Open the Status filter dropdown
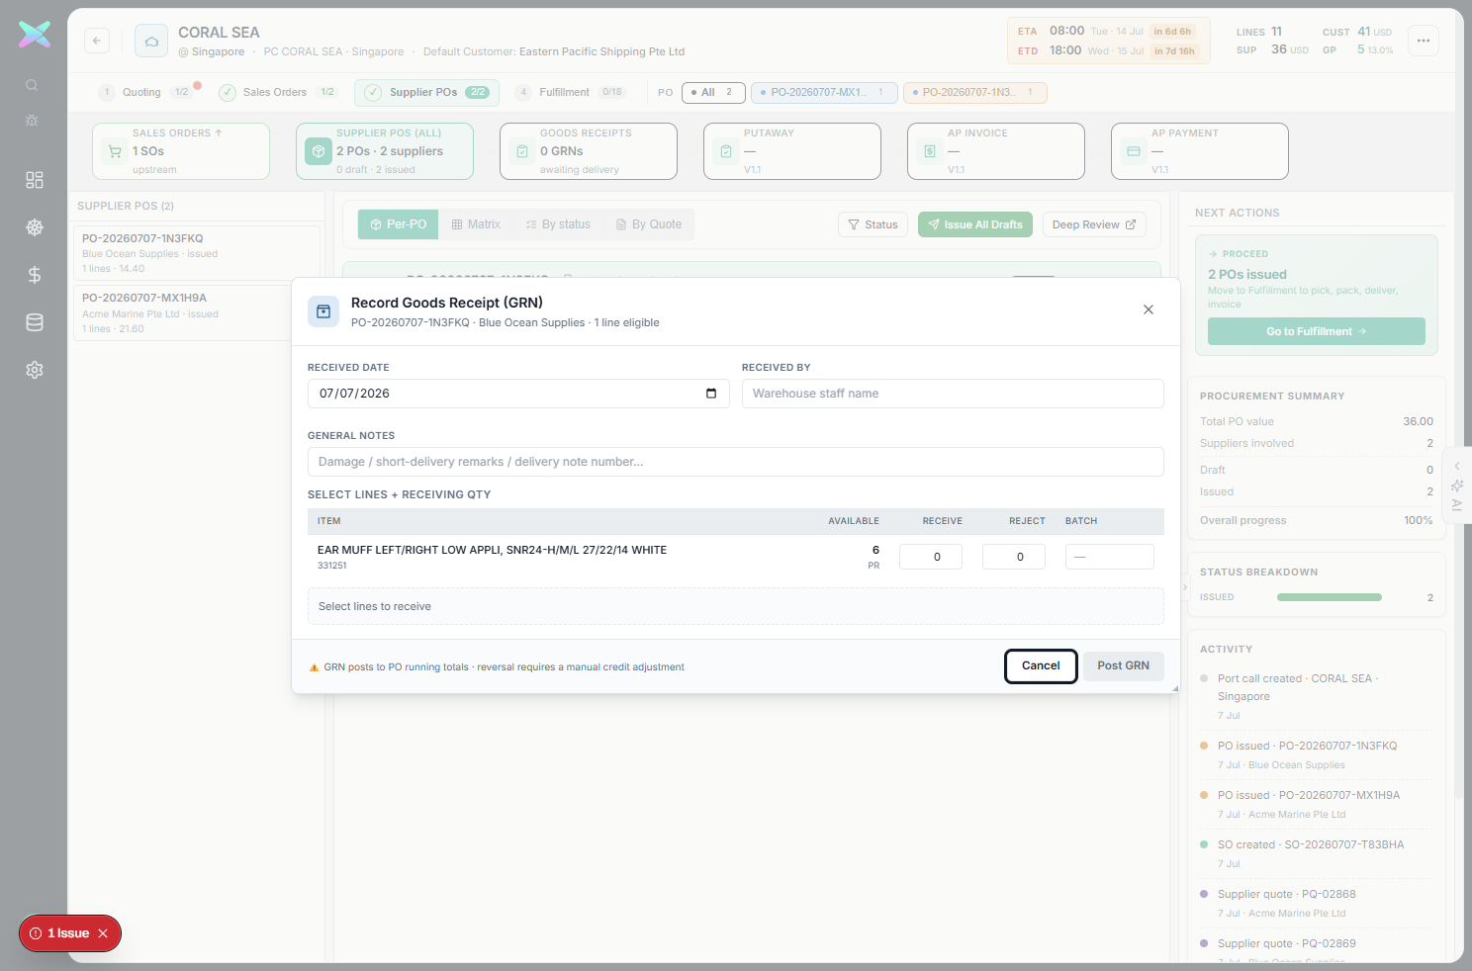Viewport: 1472px width, 971px height. click(873, 224)
